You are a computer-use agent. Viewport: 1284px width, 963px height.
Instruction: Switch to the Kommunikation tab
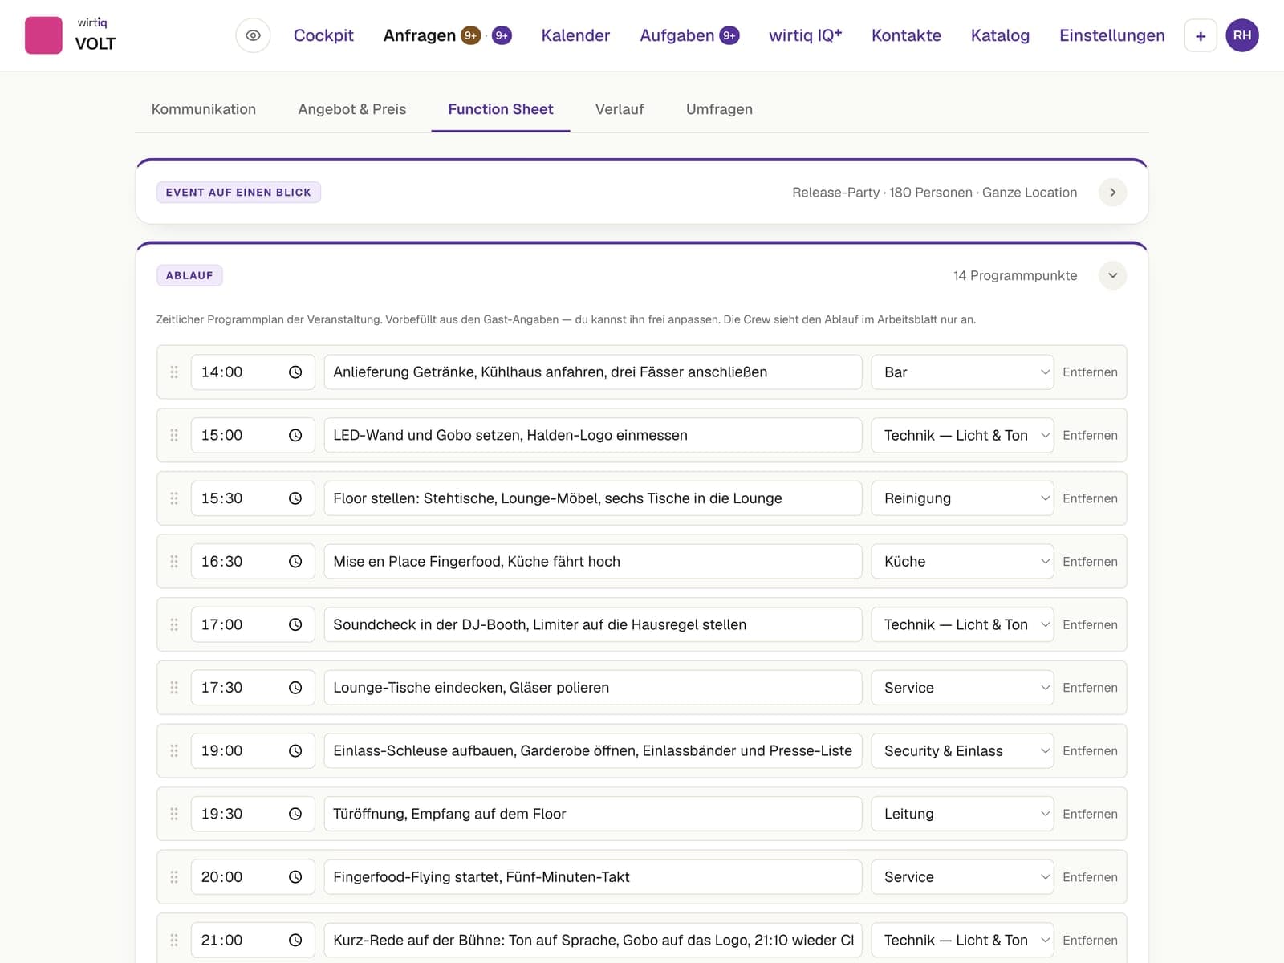tap(204, 109)
